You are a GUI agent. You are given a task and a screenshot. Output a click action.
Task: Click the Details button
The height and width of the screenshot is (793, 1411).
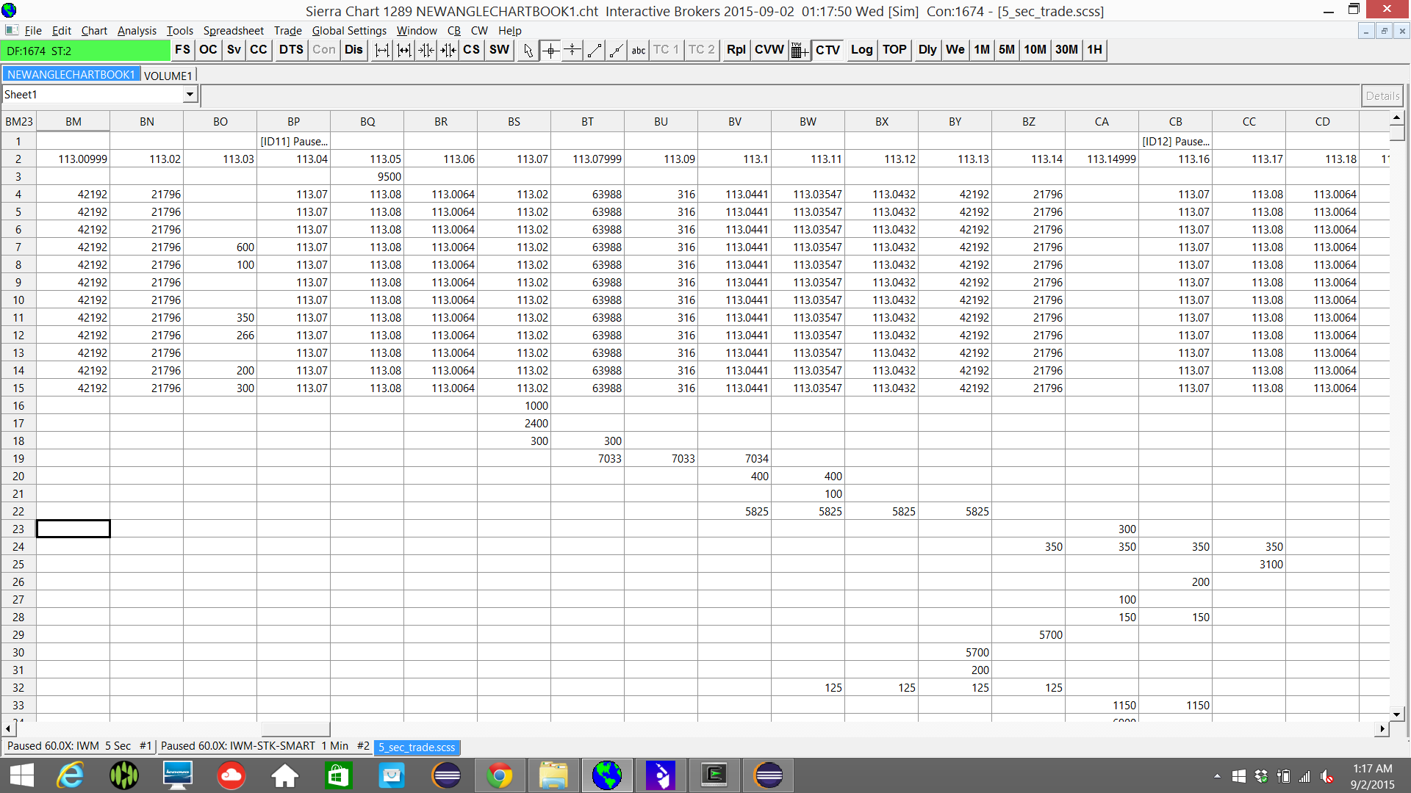(x=1382, y=95)
